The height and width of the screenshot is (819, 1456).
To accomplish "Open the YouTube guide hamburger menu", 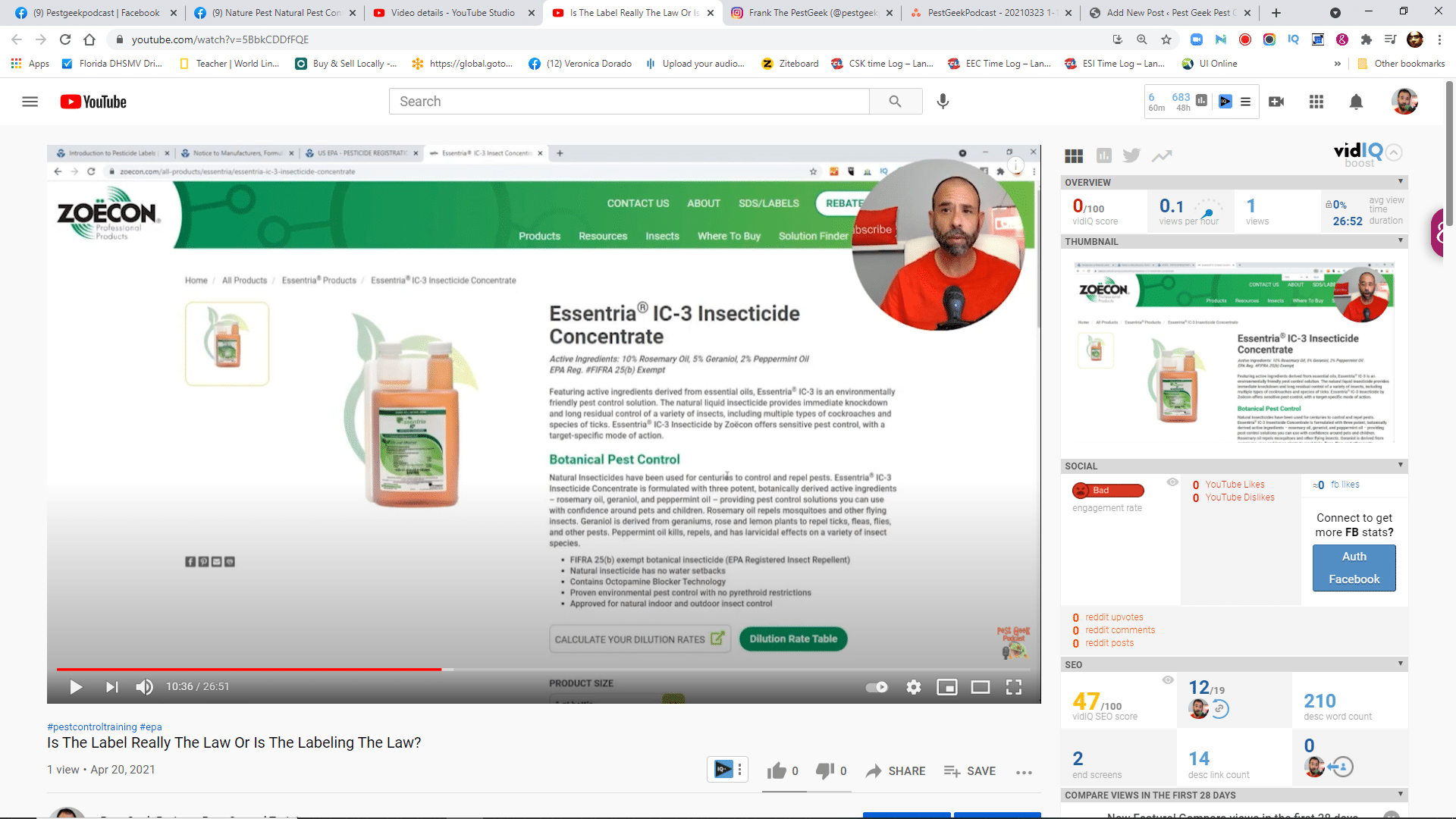I will pyautogui.click(x=30, y=102).
